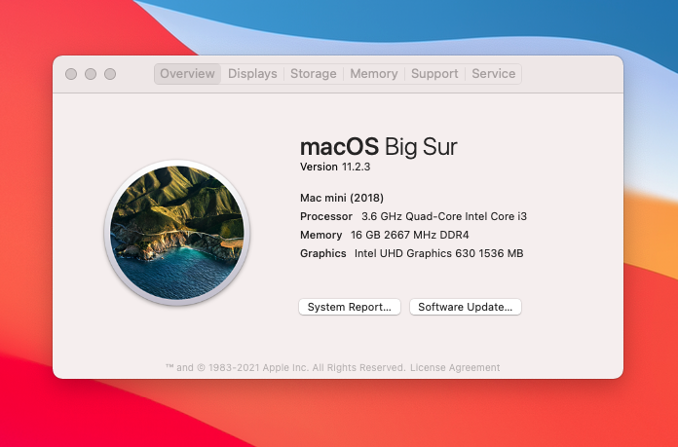Click the macOS Big Sur circular icon
The image size is (678, 447).
click(x=177, y=233)
